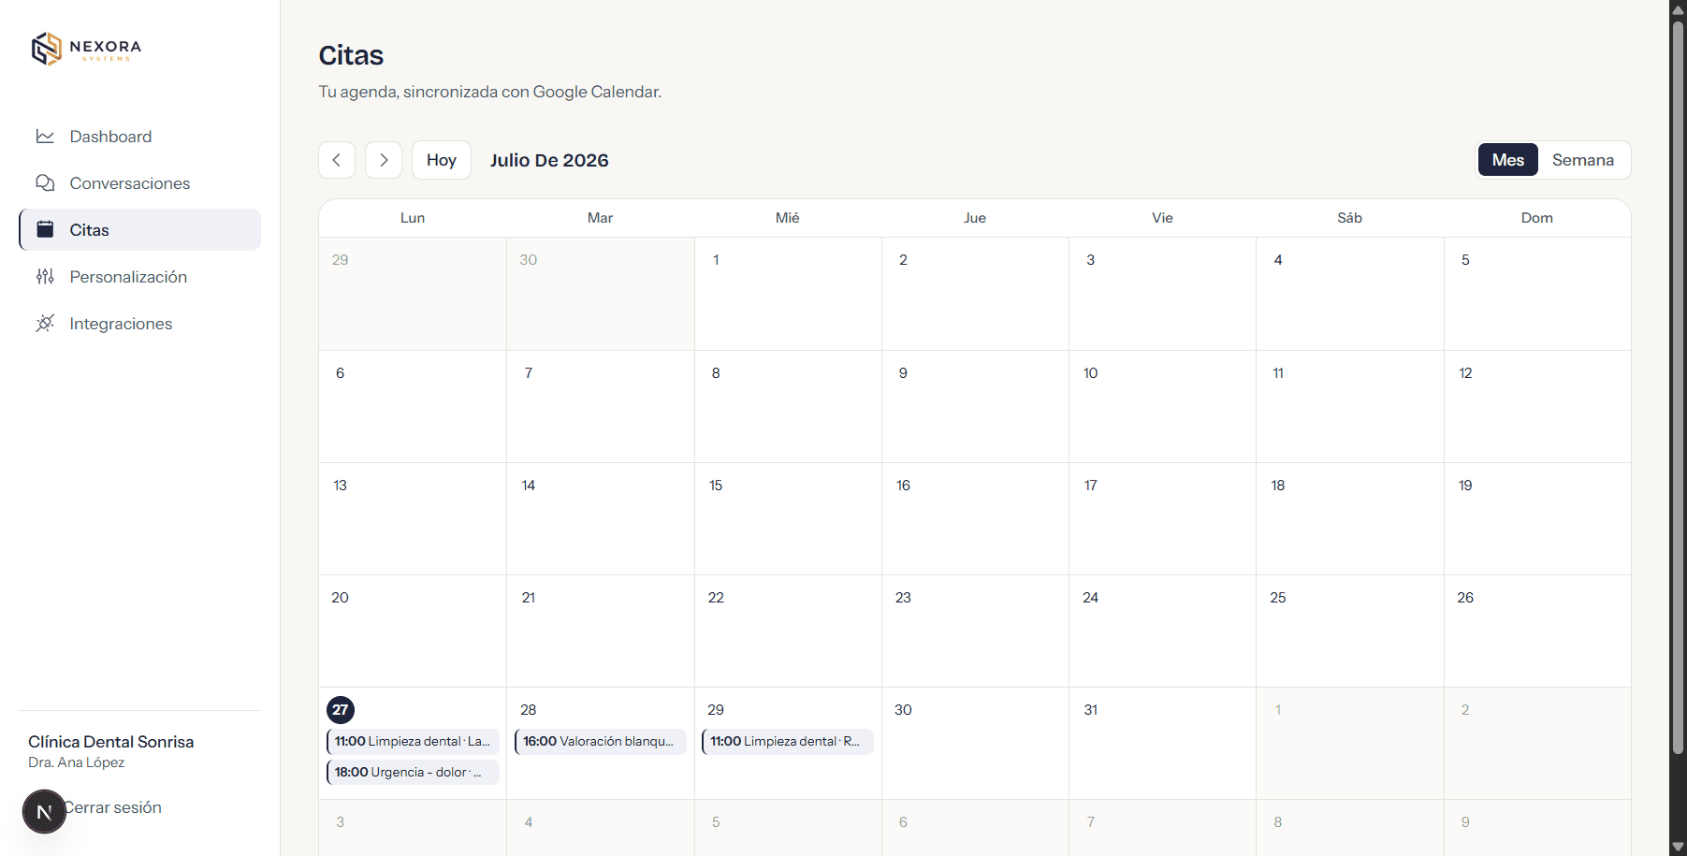Click the Personalización sliders icon

click(45, 277)
